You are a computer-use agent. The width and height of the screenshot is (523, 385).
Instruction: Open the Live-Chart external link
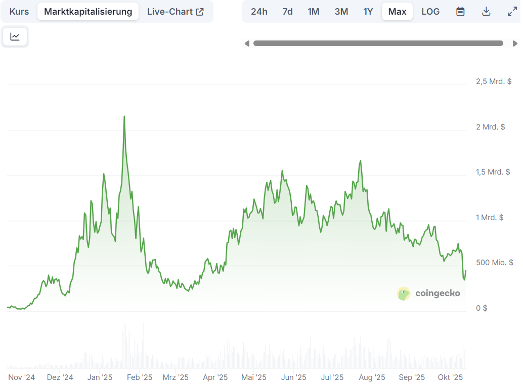[x=176, y=12]
